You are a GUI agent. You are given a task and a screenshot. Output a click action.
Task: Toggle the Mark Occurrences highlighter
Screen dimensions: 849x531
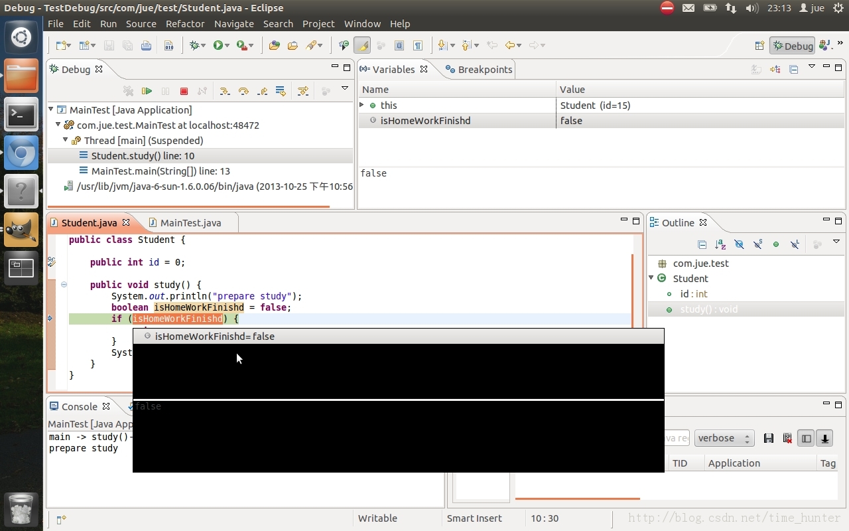click(x=362, y=45)
